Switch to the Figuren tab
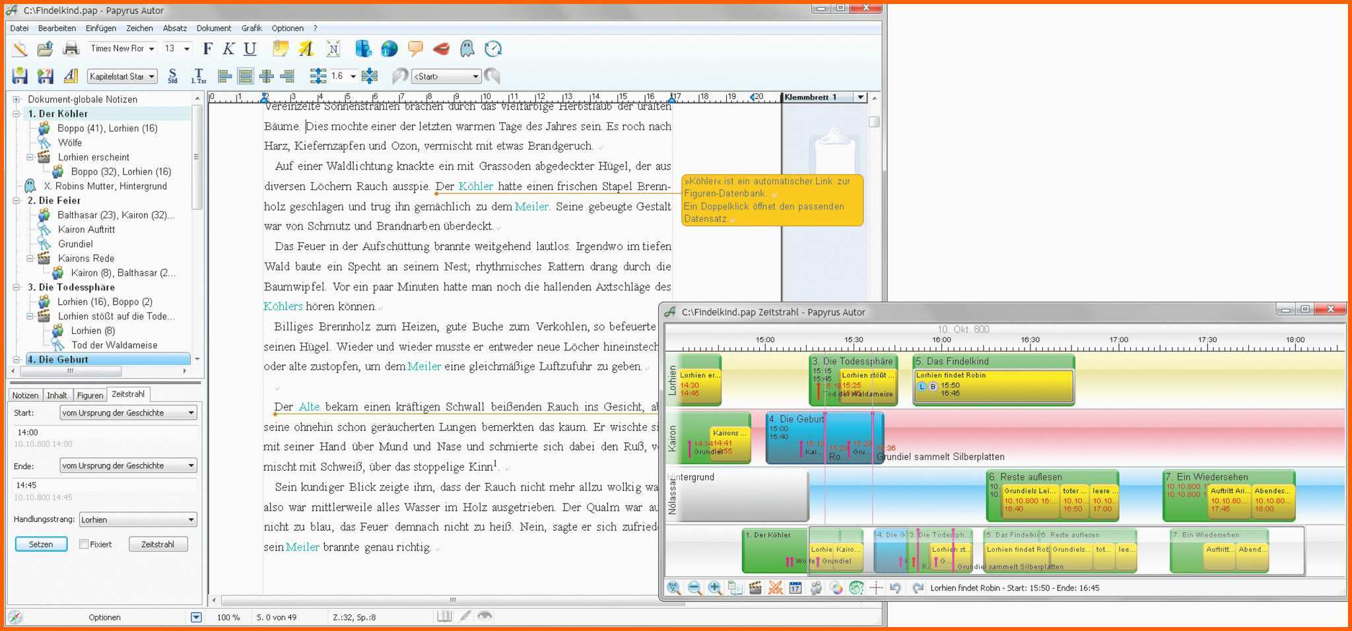 click(90, 395)
